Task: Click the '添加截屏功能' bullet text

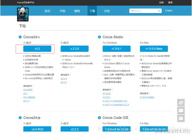Action: [31, 63]
